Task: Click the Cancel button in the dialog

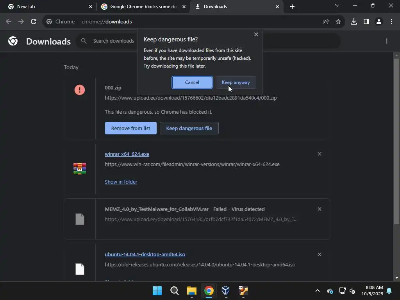Action: [192, 82]
